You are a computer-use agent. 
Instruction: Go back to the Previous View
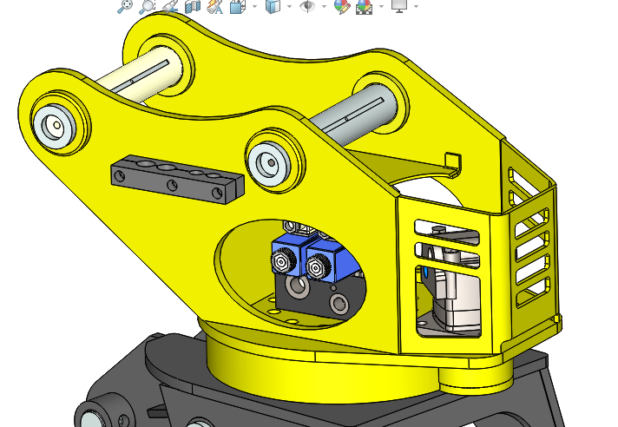[x=170, y=6]
